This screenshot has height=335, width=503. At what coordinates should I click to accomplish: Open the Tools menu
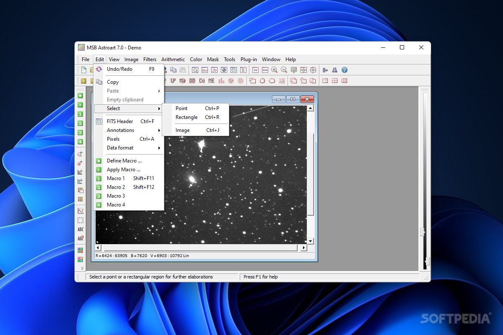pyautogui.click(x=229, y=59)
